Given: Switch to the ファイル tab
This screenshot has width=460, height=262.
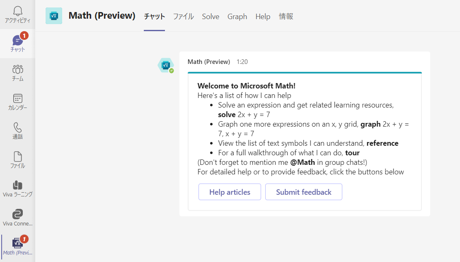Looking at the screenshot, I should pyautogui.click(x=183, y=16).
